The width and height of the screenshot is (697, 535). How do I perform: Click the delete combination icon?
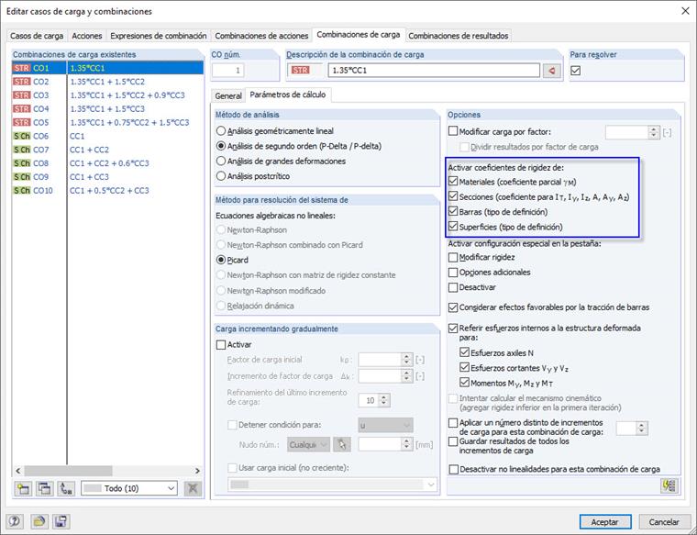(193, 488)
